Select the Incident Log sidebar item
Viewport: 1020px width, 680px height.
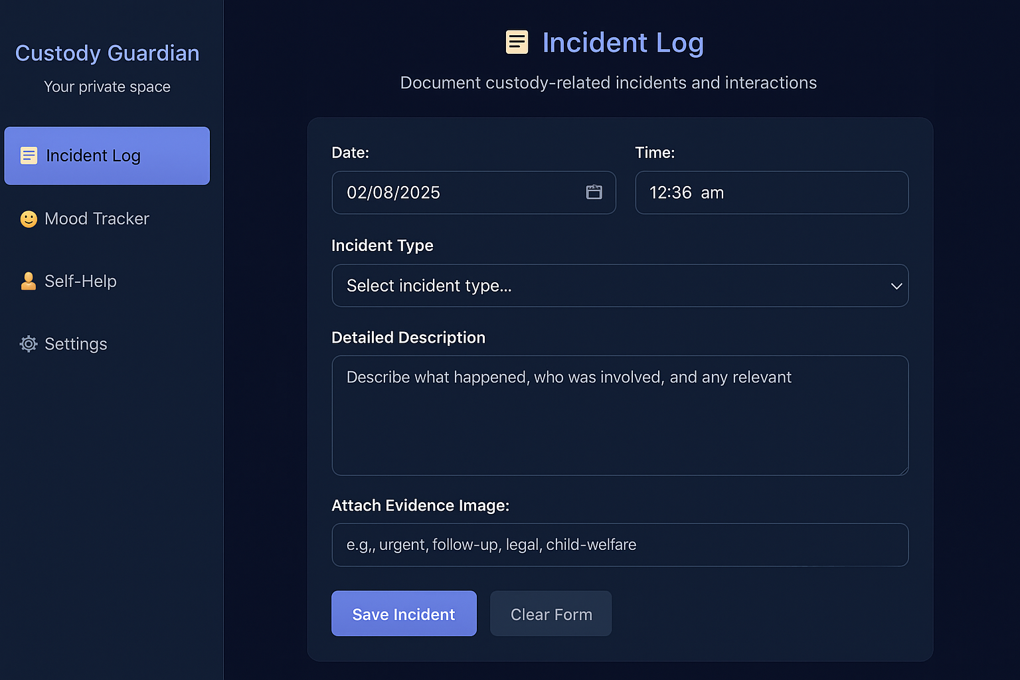(107, 155)
